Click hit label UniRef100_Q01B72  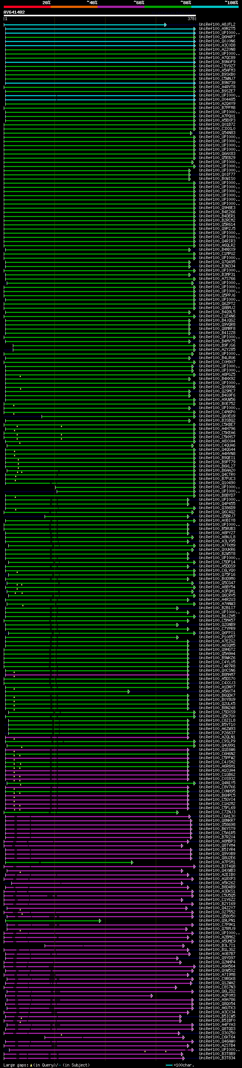tap(217, 124)
